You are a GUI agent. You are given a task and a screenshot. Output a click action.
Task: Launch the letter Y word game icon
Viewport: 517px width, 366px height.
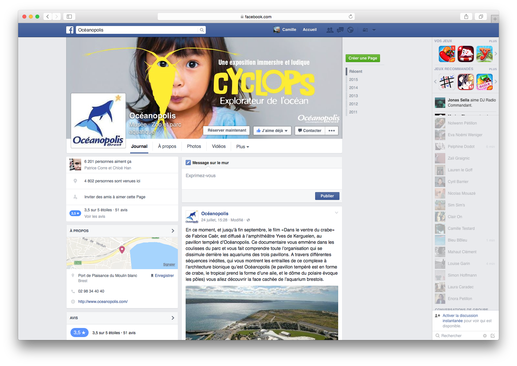(x=485, y=54)
